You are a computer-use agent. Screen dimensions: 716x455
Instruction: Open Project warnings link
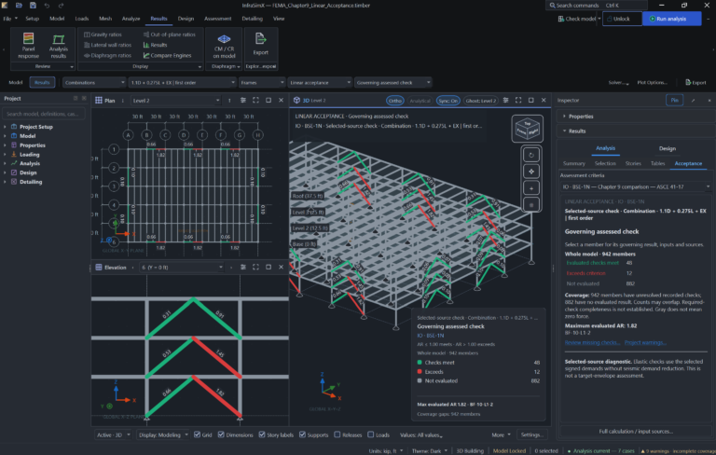tap(645, 342)
